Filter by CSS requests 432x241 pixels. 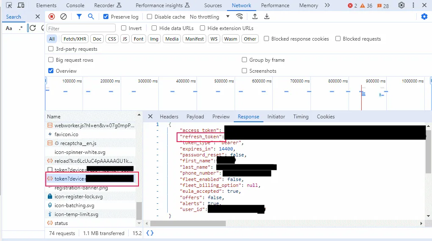click(x=112, y=39)
